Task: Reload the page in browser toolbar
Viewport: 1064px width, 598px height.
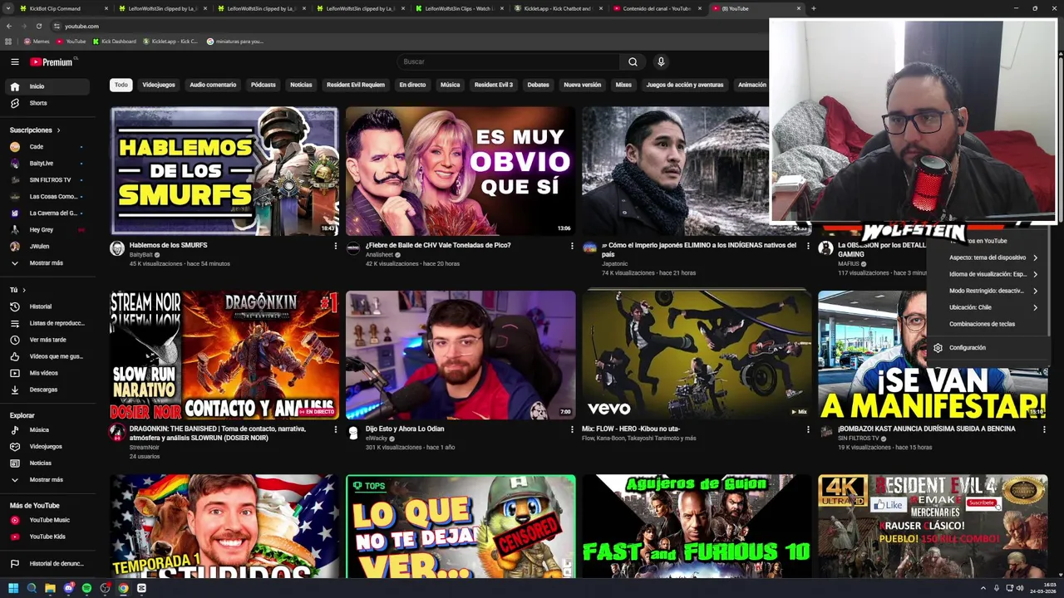Action: 38,26
